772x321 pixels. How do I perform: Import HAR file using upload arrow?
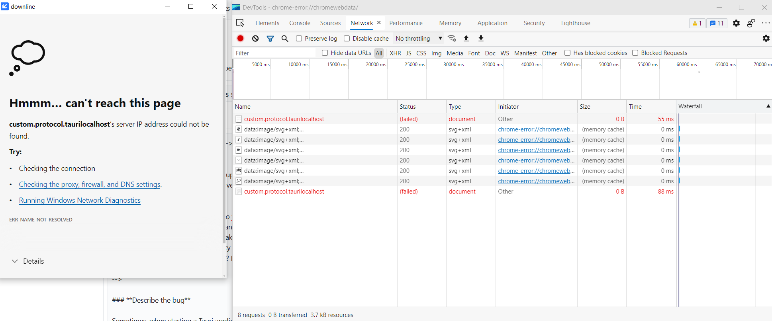click(466, 38)
